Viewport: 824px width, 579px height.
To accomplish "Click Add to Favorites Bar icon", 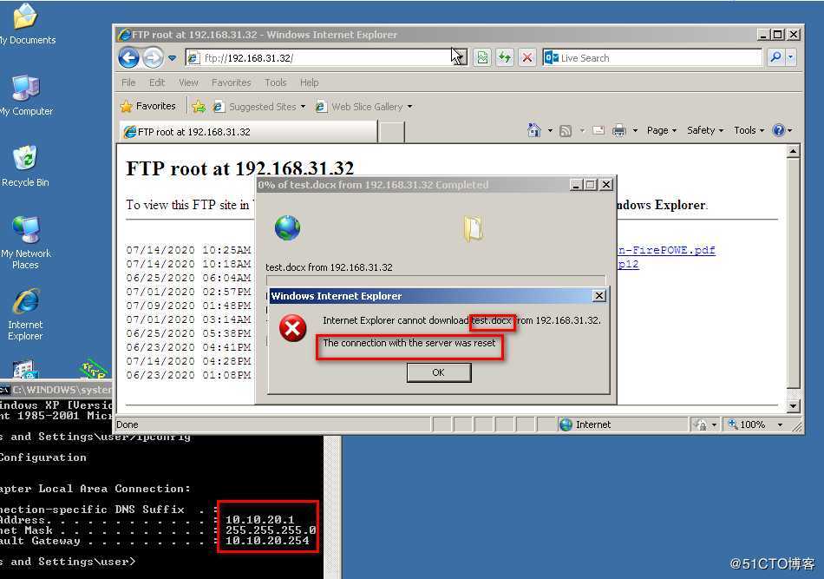I will tap(199, 107).
